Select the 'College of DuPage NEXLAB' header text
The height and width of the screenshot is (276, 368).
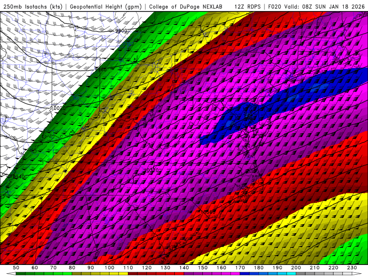pos(186,6)
